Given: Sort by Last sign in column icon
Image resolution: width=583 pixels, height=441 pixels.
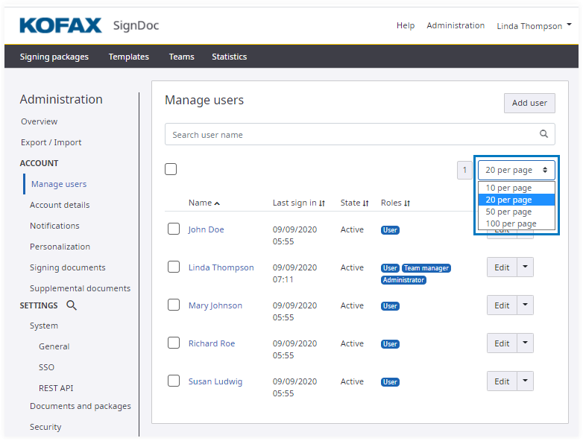Looking at the screenshot, I should tap(322, 203).
